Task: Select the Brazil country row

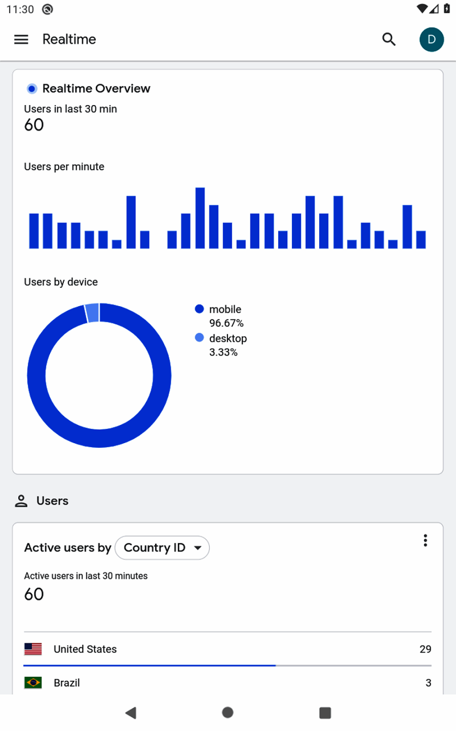Action: (227, 683)
